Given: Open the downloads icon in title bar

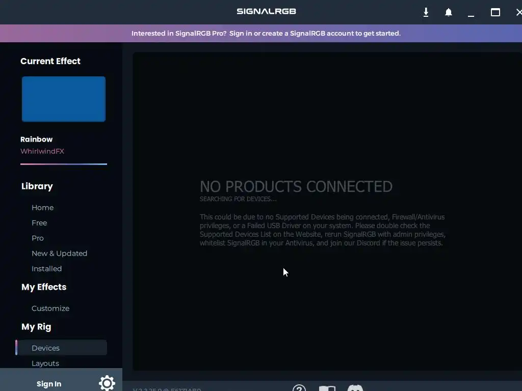Looking at the screenshot, I should click(426, 12).
